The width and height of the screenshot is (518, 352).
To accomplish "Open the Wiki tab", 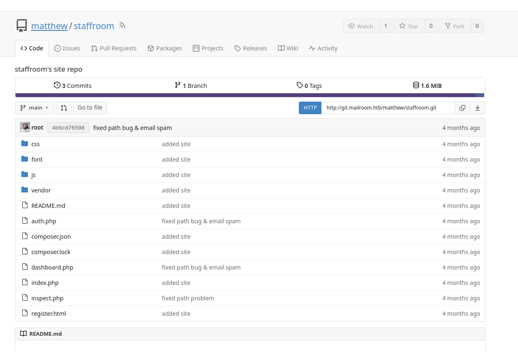I will [x=288, y=48].
